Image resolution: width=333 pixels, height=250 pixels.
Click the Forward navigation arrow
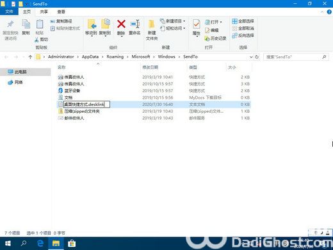click(x=16, y=57)
